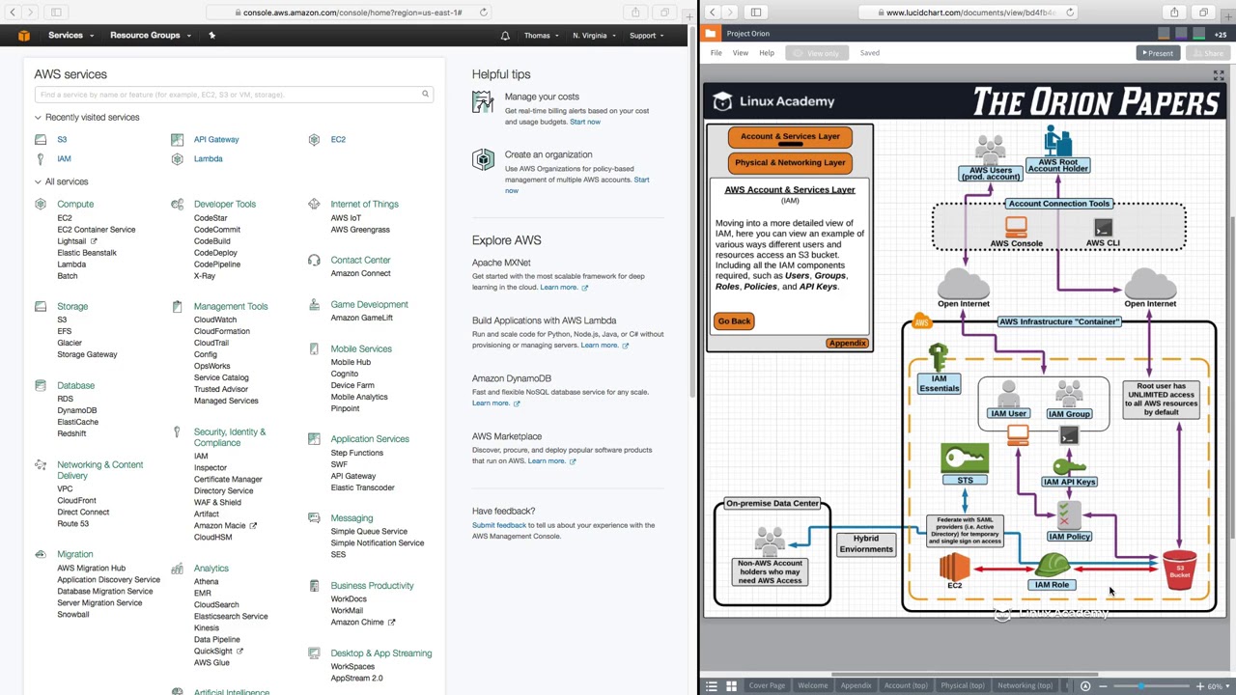
Task: Click the Database category icon
Action: tap(41, 385)
